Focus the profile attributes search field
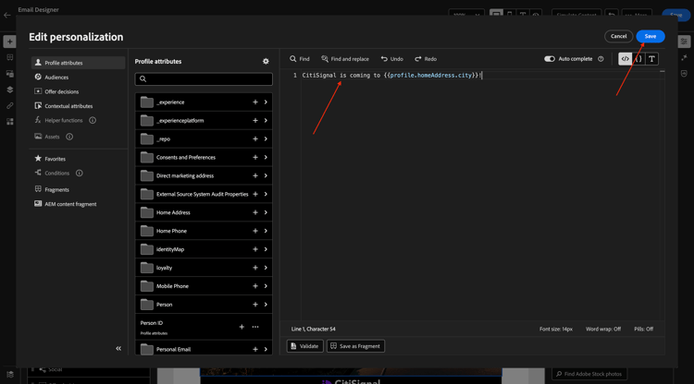The height and width of the screenshot is (384, 694). [x=204, y=79]
